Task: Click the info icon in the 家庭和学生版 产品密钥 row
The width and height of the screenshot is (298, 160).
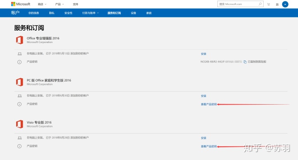Action: [x=19, y=104]
